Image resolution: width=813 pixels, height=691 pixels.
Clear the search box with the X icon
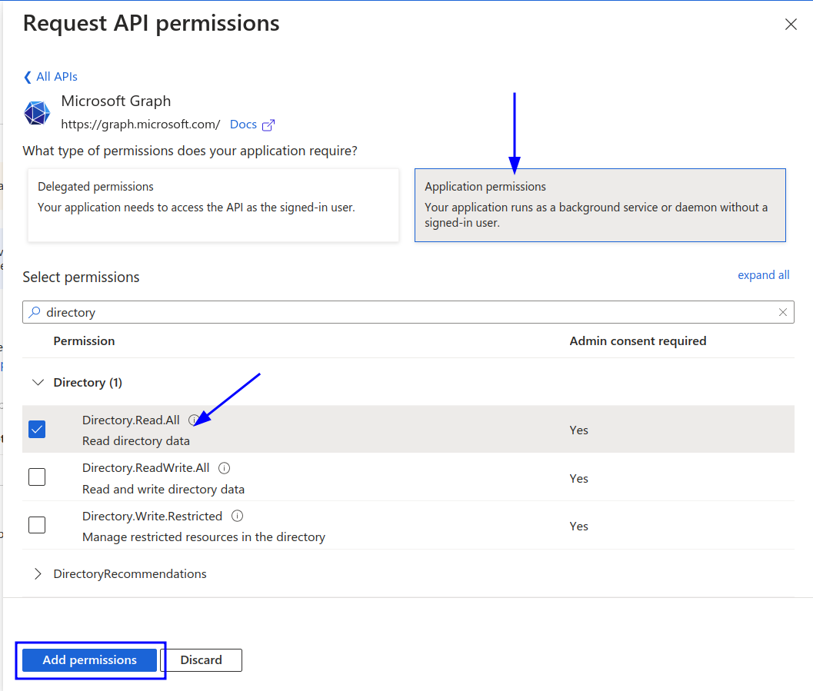(783, 312)
